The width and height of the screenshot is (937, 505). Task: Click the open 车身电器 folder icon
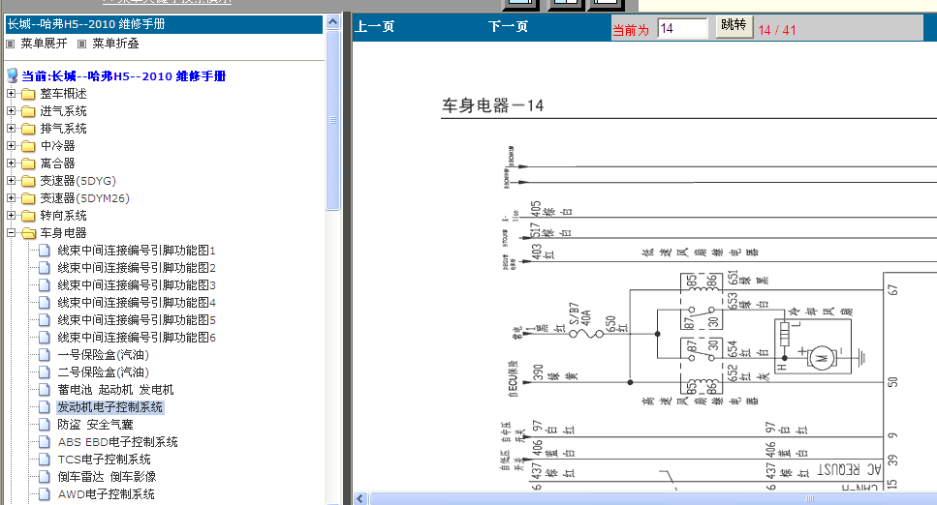(28, 233)
